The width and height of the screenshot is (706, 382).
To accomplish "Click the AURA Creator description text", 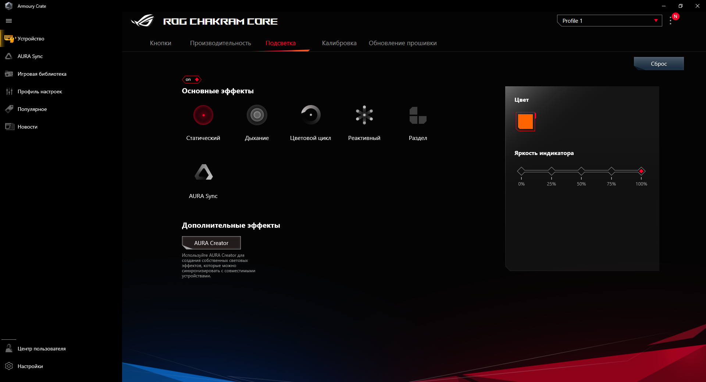I will 218,266.
